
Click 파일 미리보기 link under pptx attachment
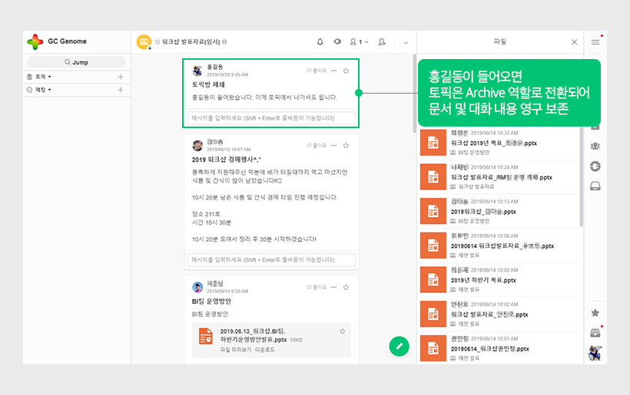coord(237,350)
